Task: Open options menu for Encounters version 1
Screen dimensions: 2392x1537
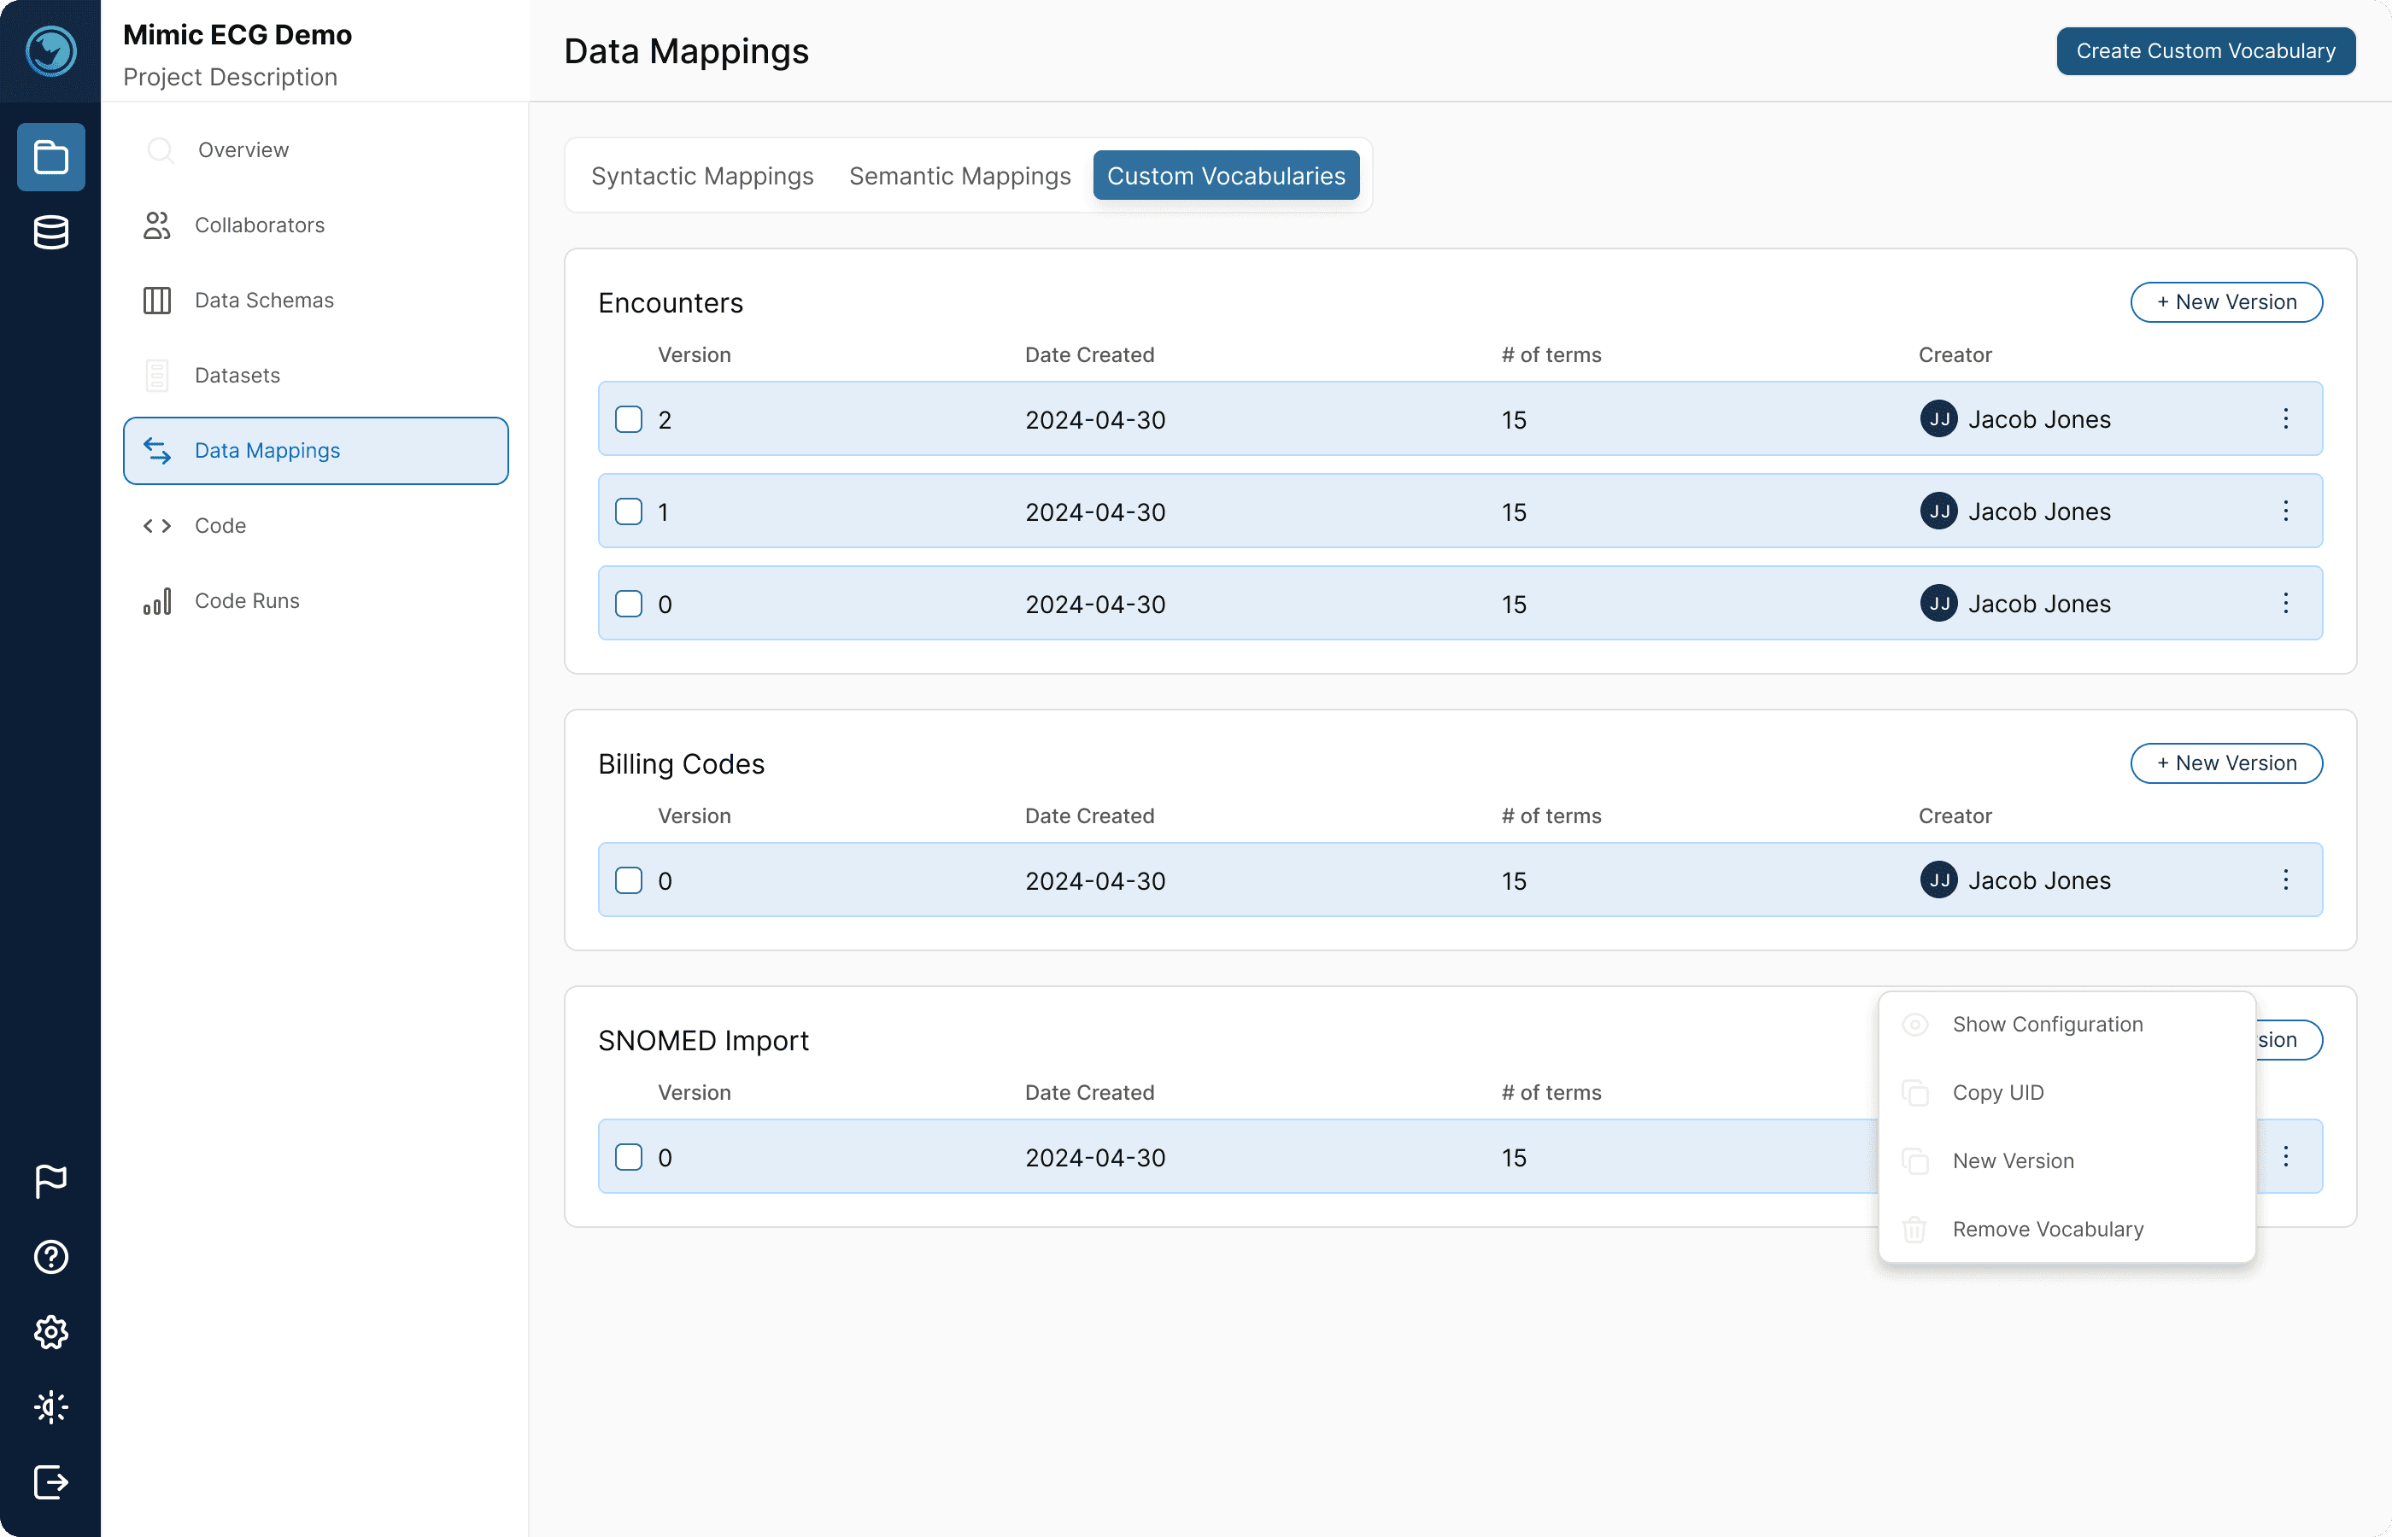Action: [2285, 511]
